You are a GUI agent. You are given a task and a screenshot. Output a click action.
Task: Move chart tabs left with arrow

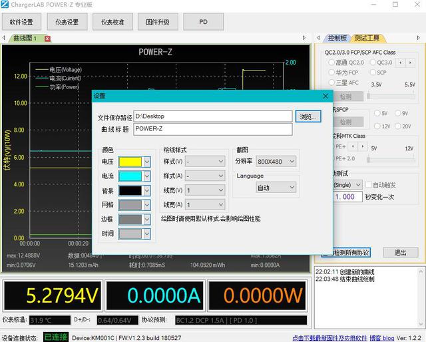pyautogui.click(x=4, y=38)
